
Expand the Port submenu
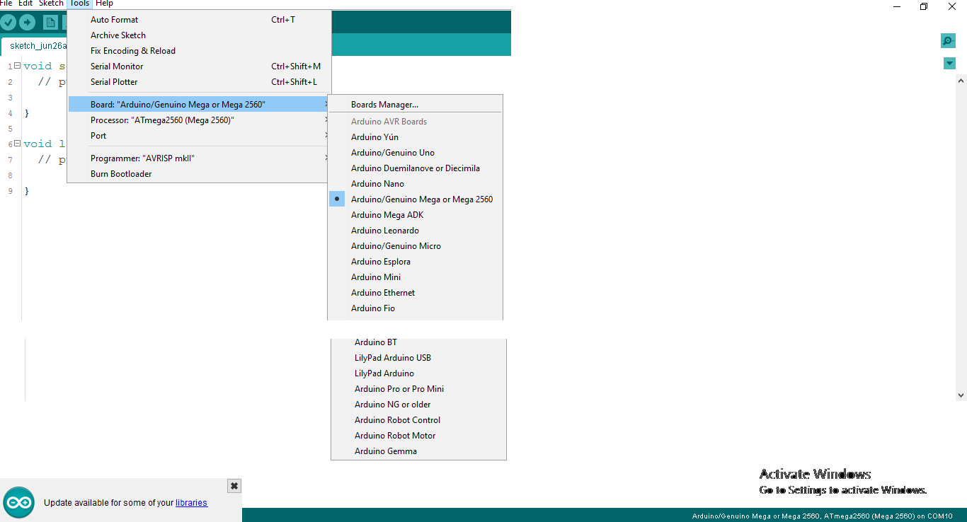tap(199, 136)
